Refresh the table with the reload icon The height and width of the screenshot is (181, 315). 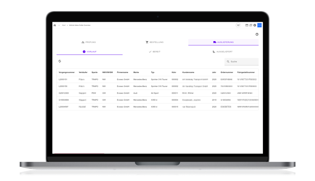(x=60, y=61)
